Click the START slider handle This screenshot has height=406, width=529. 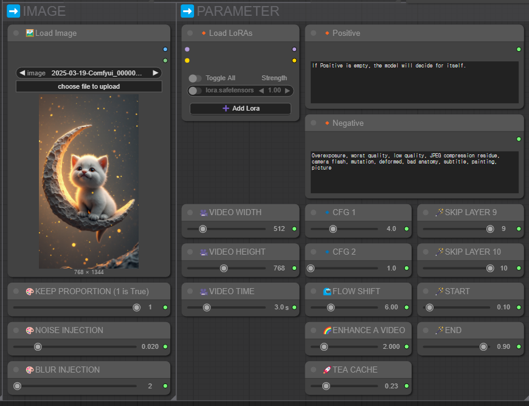coord(429,308)
